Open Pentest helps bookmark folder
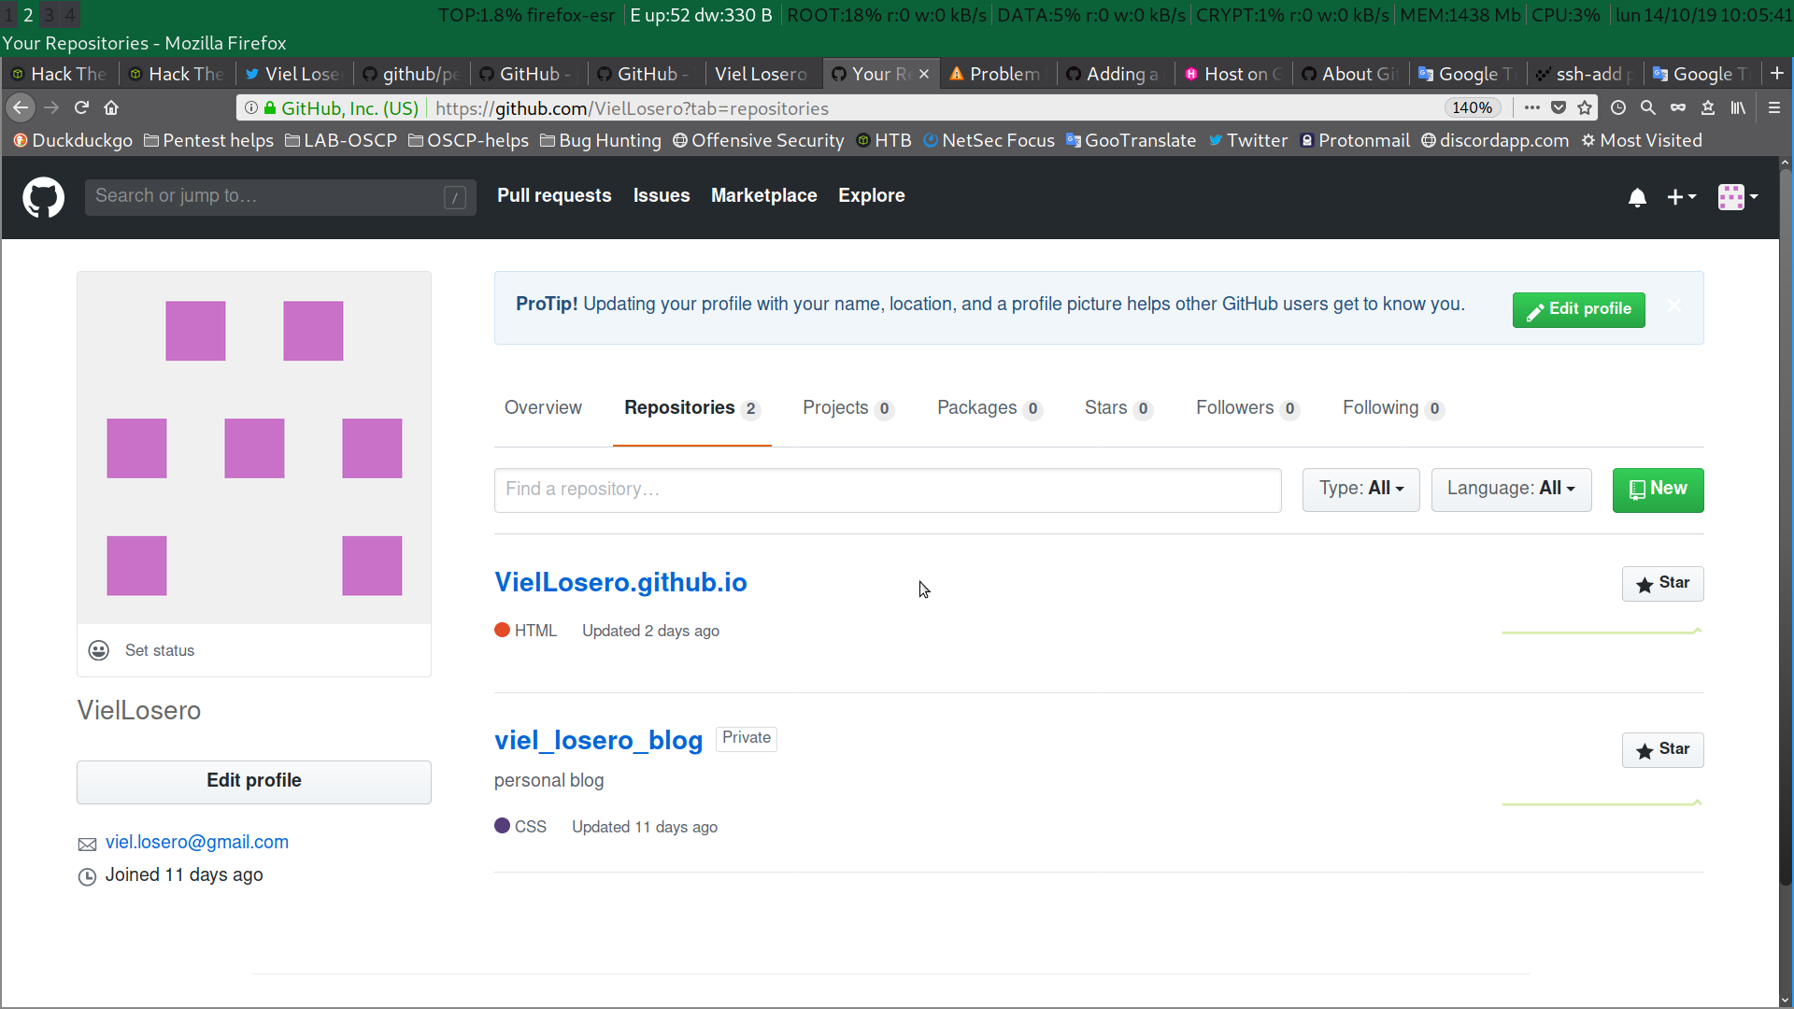Screen dimensions: 1794x1009 [209, 141]
